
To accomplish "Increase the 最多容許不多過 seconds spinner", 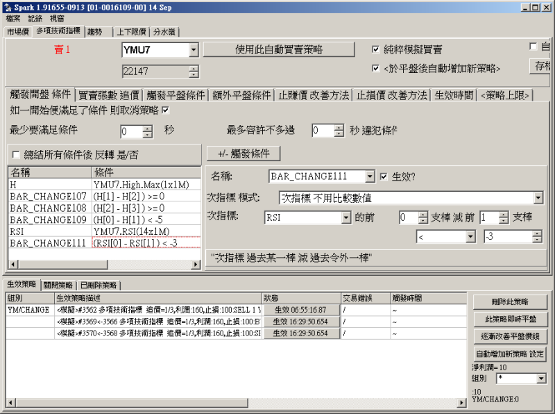I will [339, 127].
